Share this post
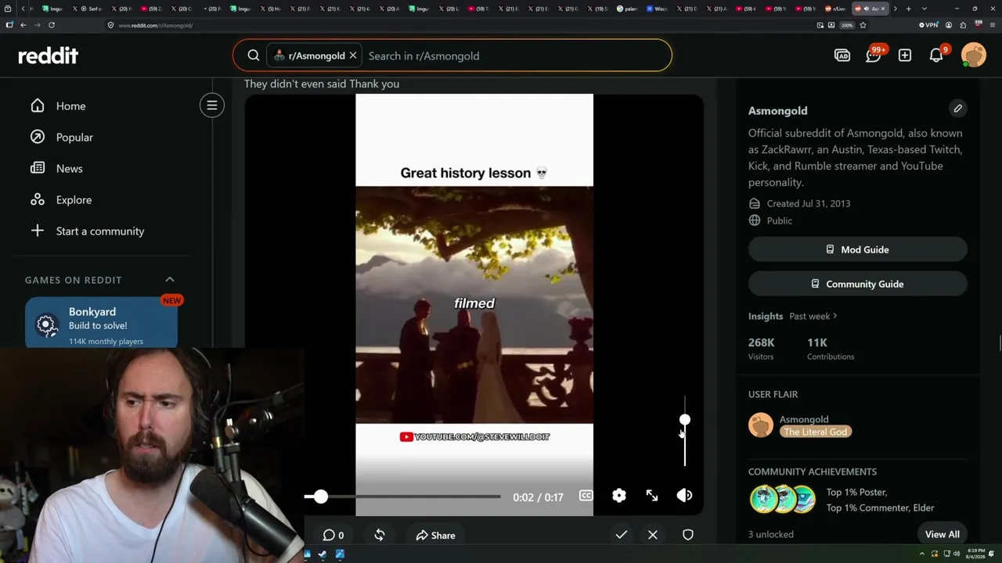The image size is (1002, 563). (435, 535)
